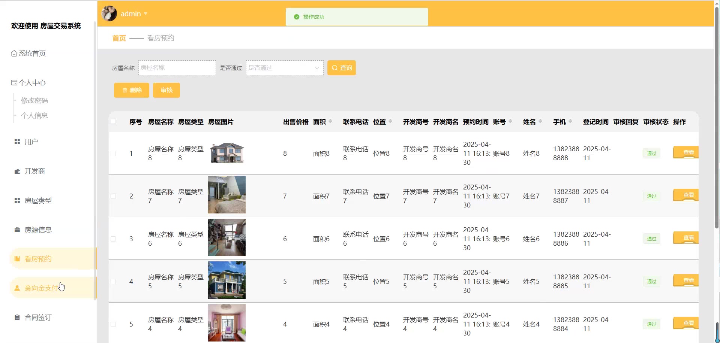Click the grid icon next to 用户
Image resolution: width=720 pixels, height=343 pixels.
(x=17, y=142)
